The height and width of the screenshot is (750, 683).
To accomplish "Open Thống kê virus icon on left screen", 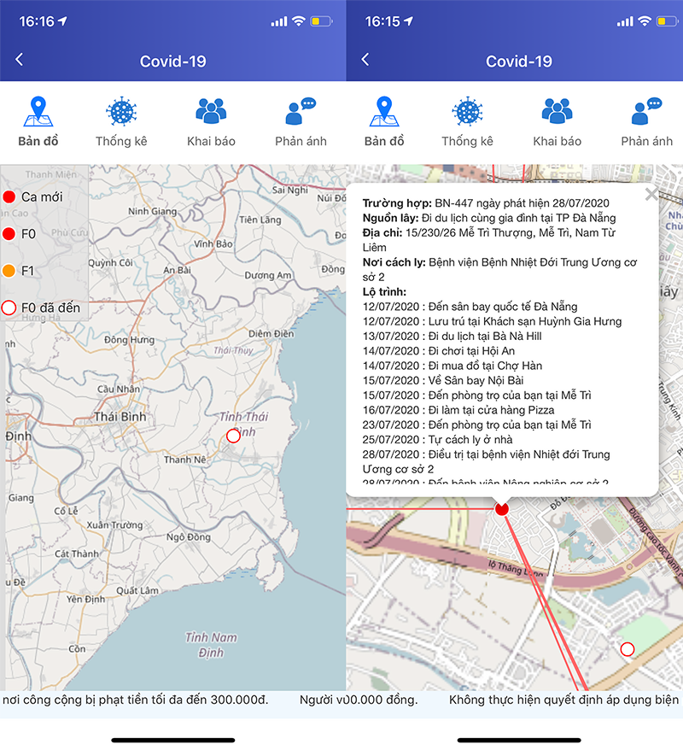I will (x=121, y=113).
